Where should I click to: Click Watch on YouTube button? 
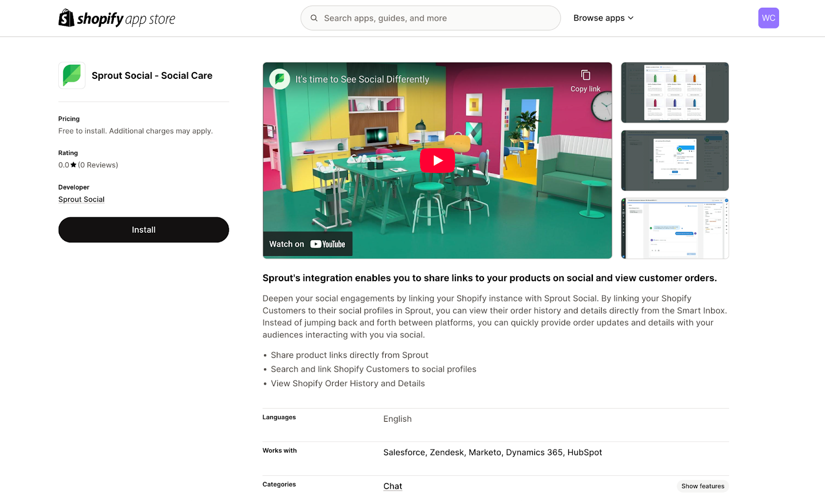coord(307,244)
